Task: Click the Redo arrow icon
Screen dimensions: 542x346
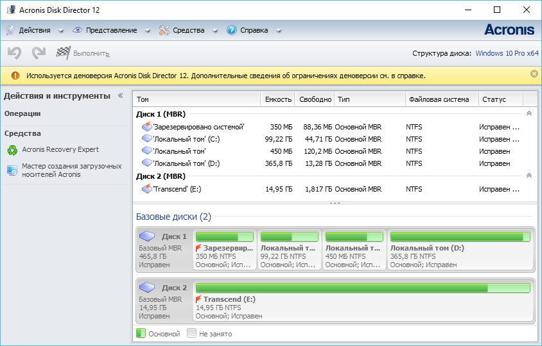Action: 39,53
